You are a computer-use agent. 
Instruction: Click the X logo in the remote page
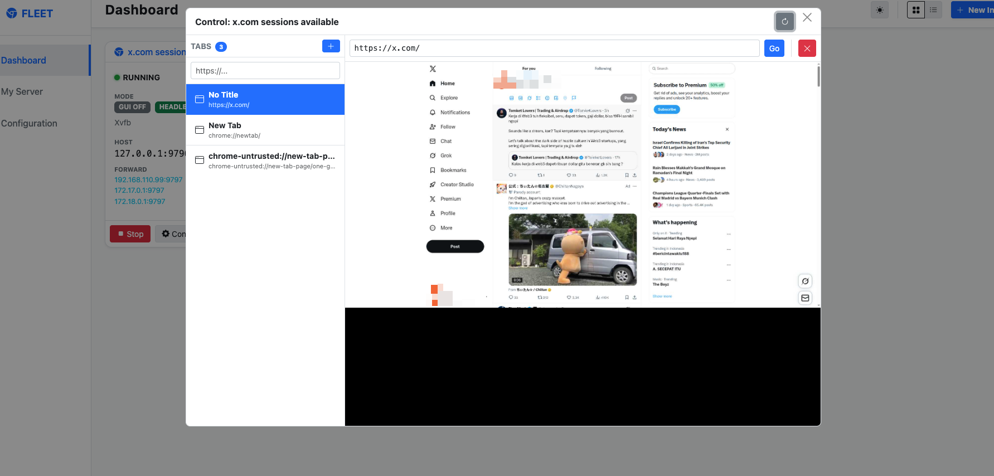[x=433, y=69]
